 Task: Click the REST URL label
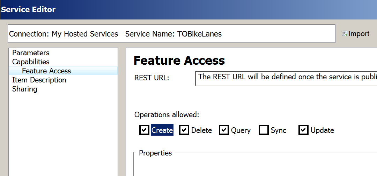tap(152, 78)
